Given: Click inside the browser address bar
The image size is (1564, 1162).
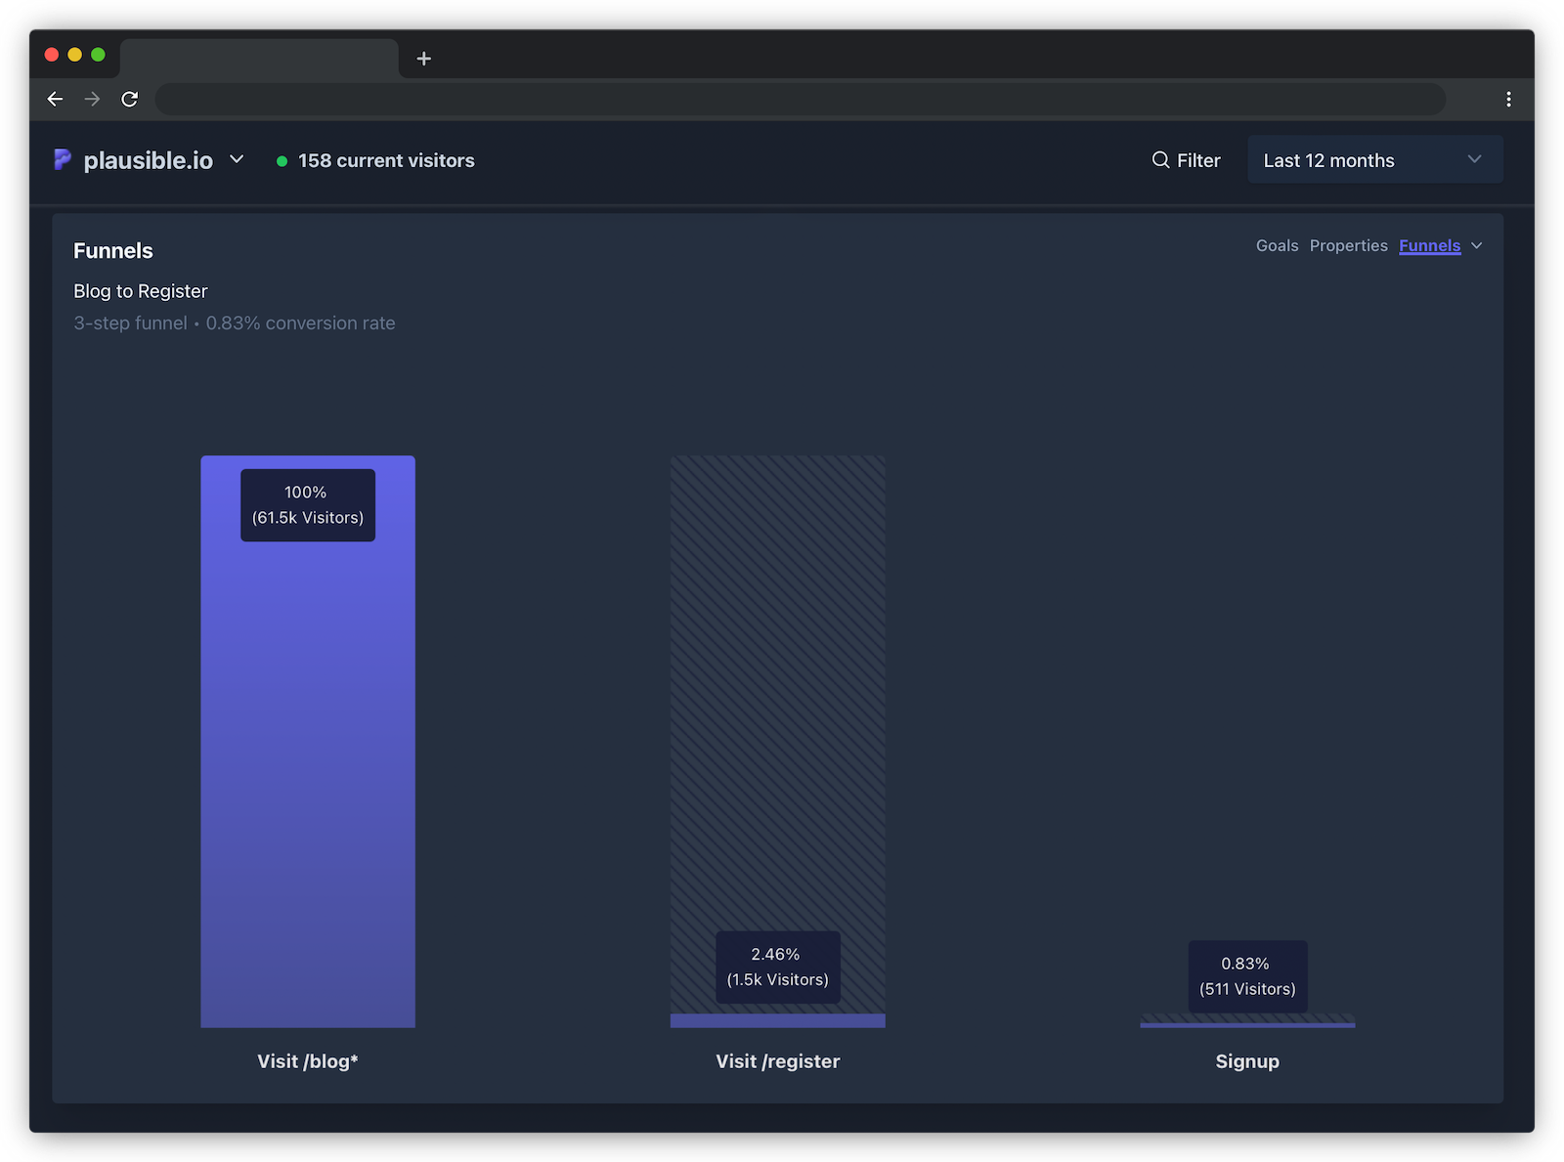Looking at the screenshot, I should pyautogui.click(x=782, y=99).
